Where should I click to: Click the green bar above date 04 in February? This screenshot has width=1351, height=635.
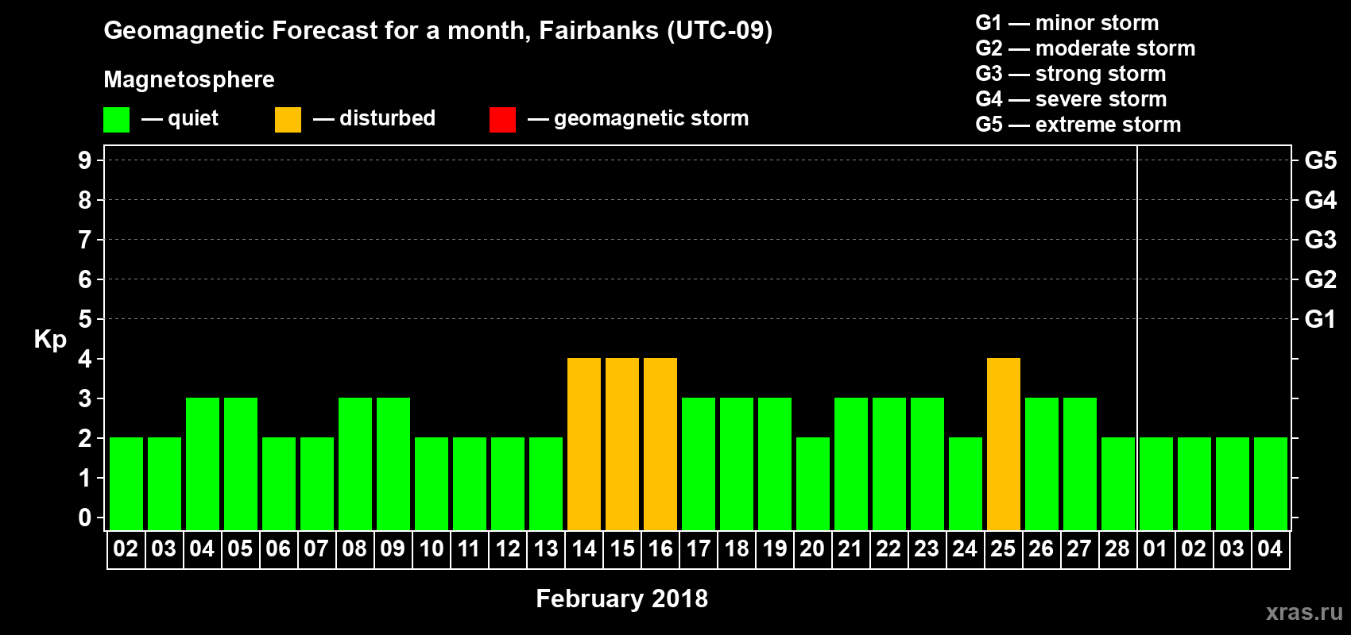(203, 464)
